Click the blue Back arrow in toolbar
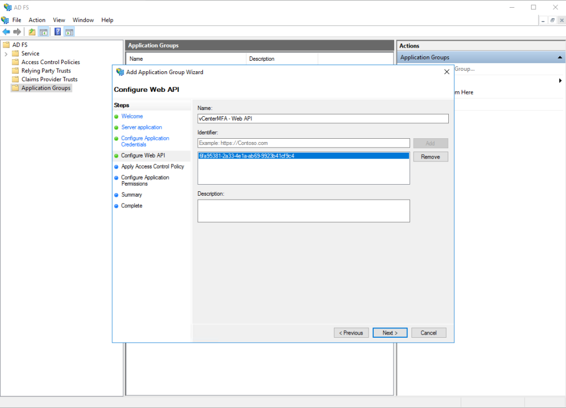The width and height of the screenshot is (566, 408). tap(6, 32)
